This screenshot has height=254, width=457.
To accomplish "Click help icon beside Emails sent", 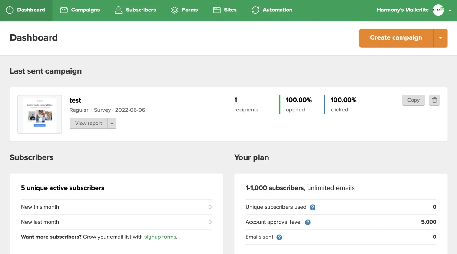I will tap(279, 237).
